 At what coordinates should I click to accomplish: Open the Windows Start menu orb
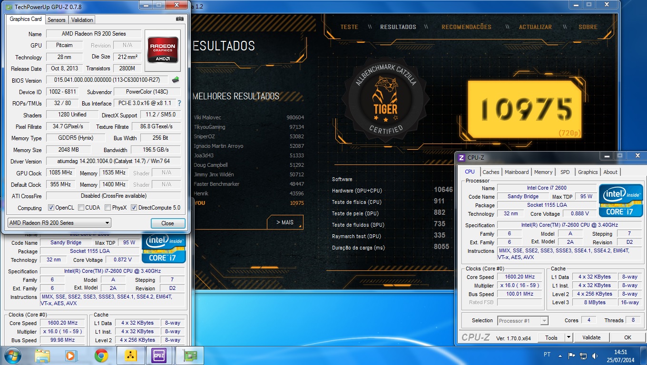(x=12, y=355)
